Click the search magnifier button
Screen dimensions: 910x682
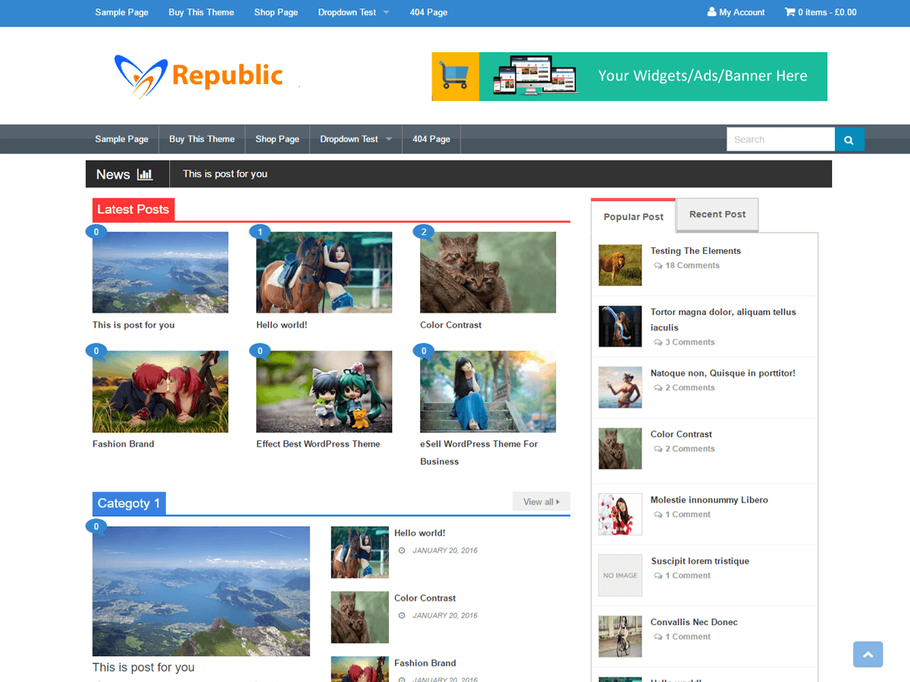click(849, 139)
